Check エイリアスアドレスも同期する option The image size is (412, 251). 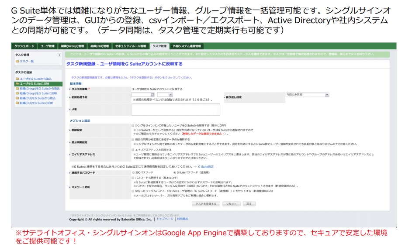pyautogui.click(x=133, y=150)
